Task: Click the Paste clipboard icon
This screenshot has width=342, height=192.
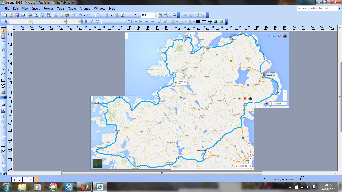Action: pos(67,15)
